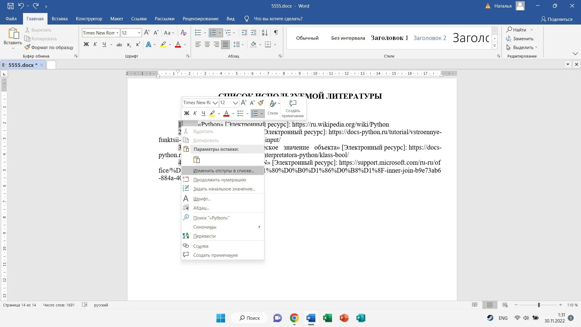This screenshot has width=581, height=327.
Task: Click 'Создать примечание' context menu option
Action: pos(215,255)
